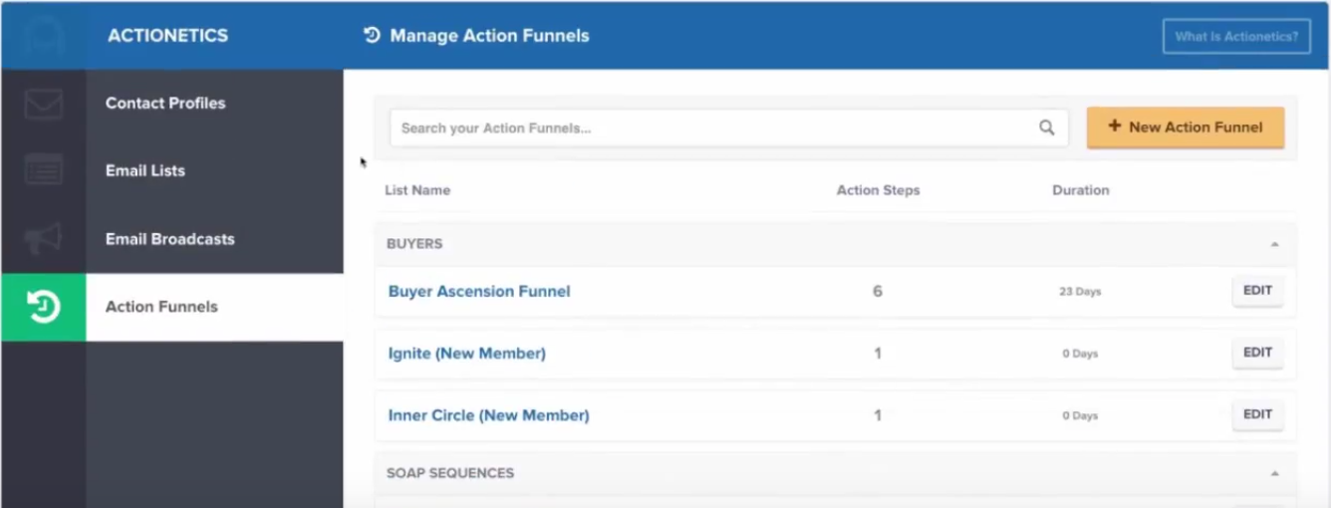Select Action Funnels in the sidebar

161,307
